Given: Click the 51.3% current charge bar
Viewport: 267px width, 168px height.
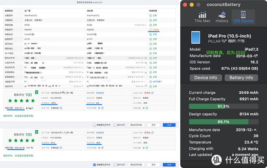Looking at the screenshot, I should [223, 107].
